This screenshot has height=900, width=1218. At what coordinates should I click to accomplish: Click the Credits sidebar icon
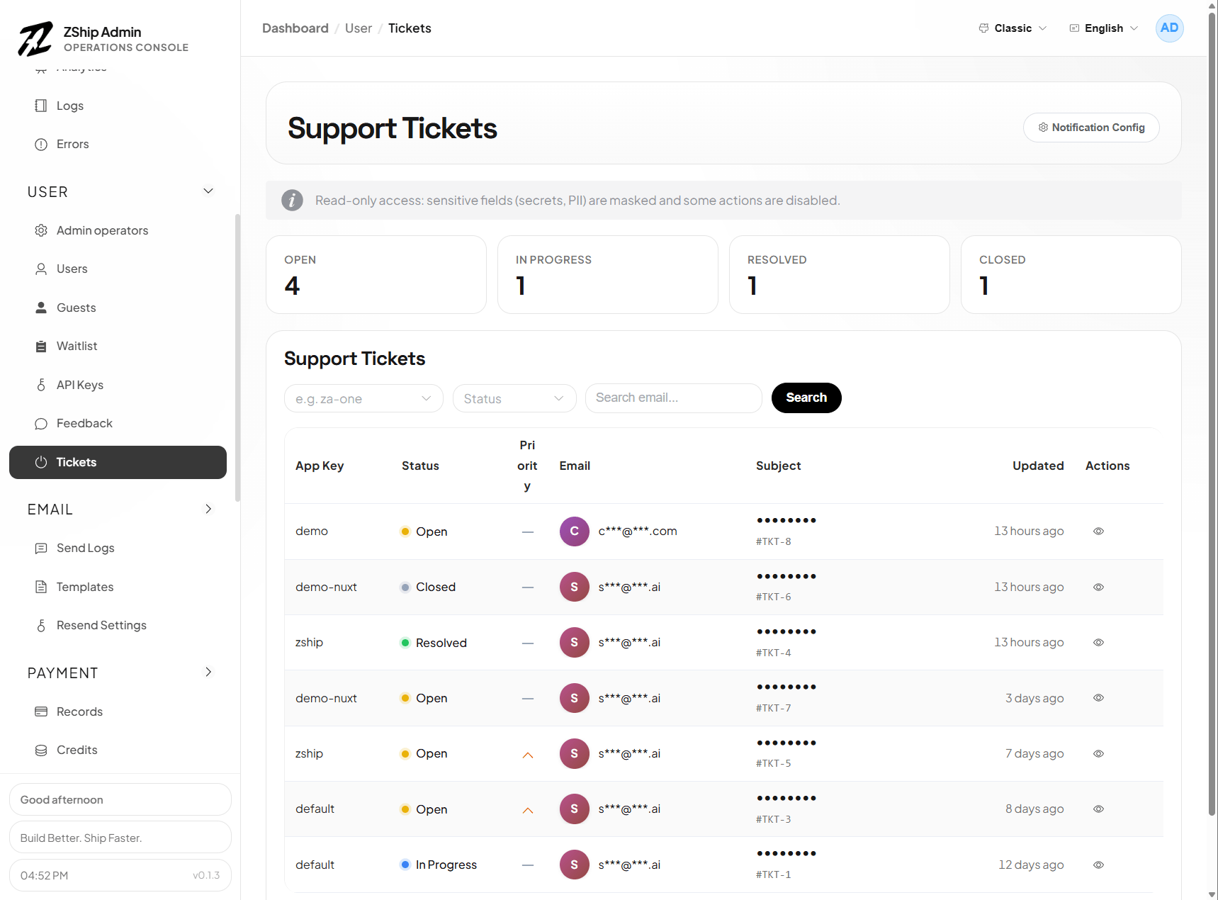pos(41,750)
